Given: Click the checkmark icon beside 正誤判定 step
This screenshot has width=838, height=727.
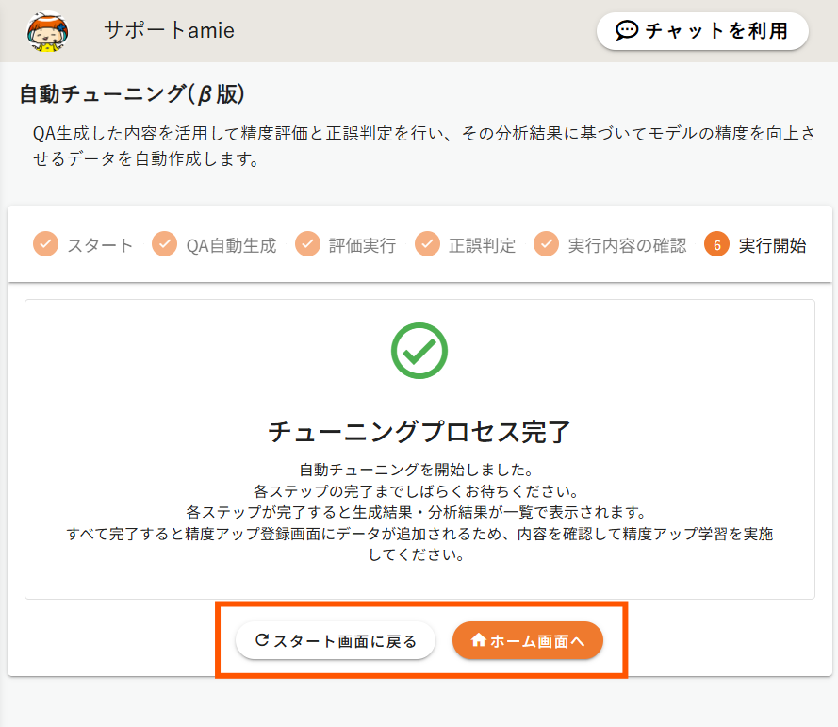Looking at the screenshot, I should click(428, 245).
